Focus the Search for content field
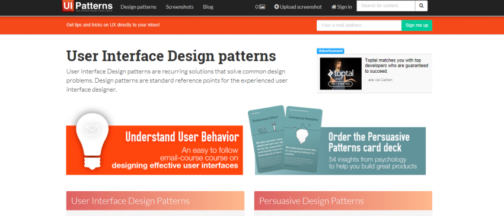 (x=386, y=6)
